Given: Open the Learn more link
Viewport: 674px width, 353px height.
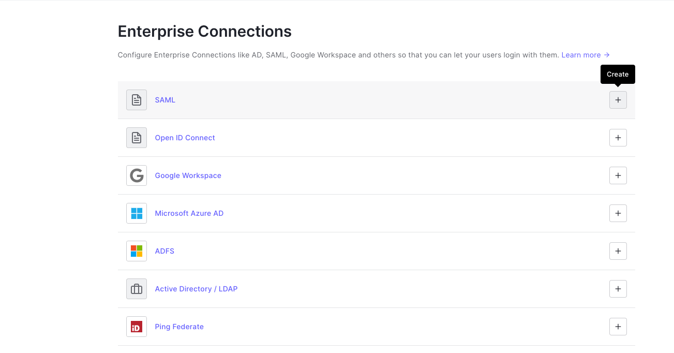Looking at the screenshot, I should 581,54.
